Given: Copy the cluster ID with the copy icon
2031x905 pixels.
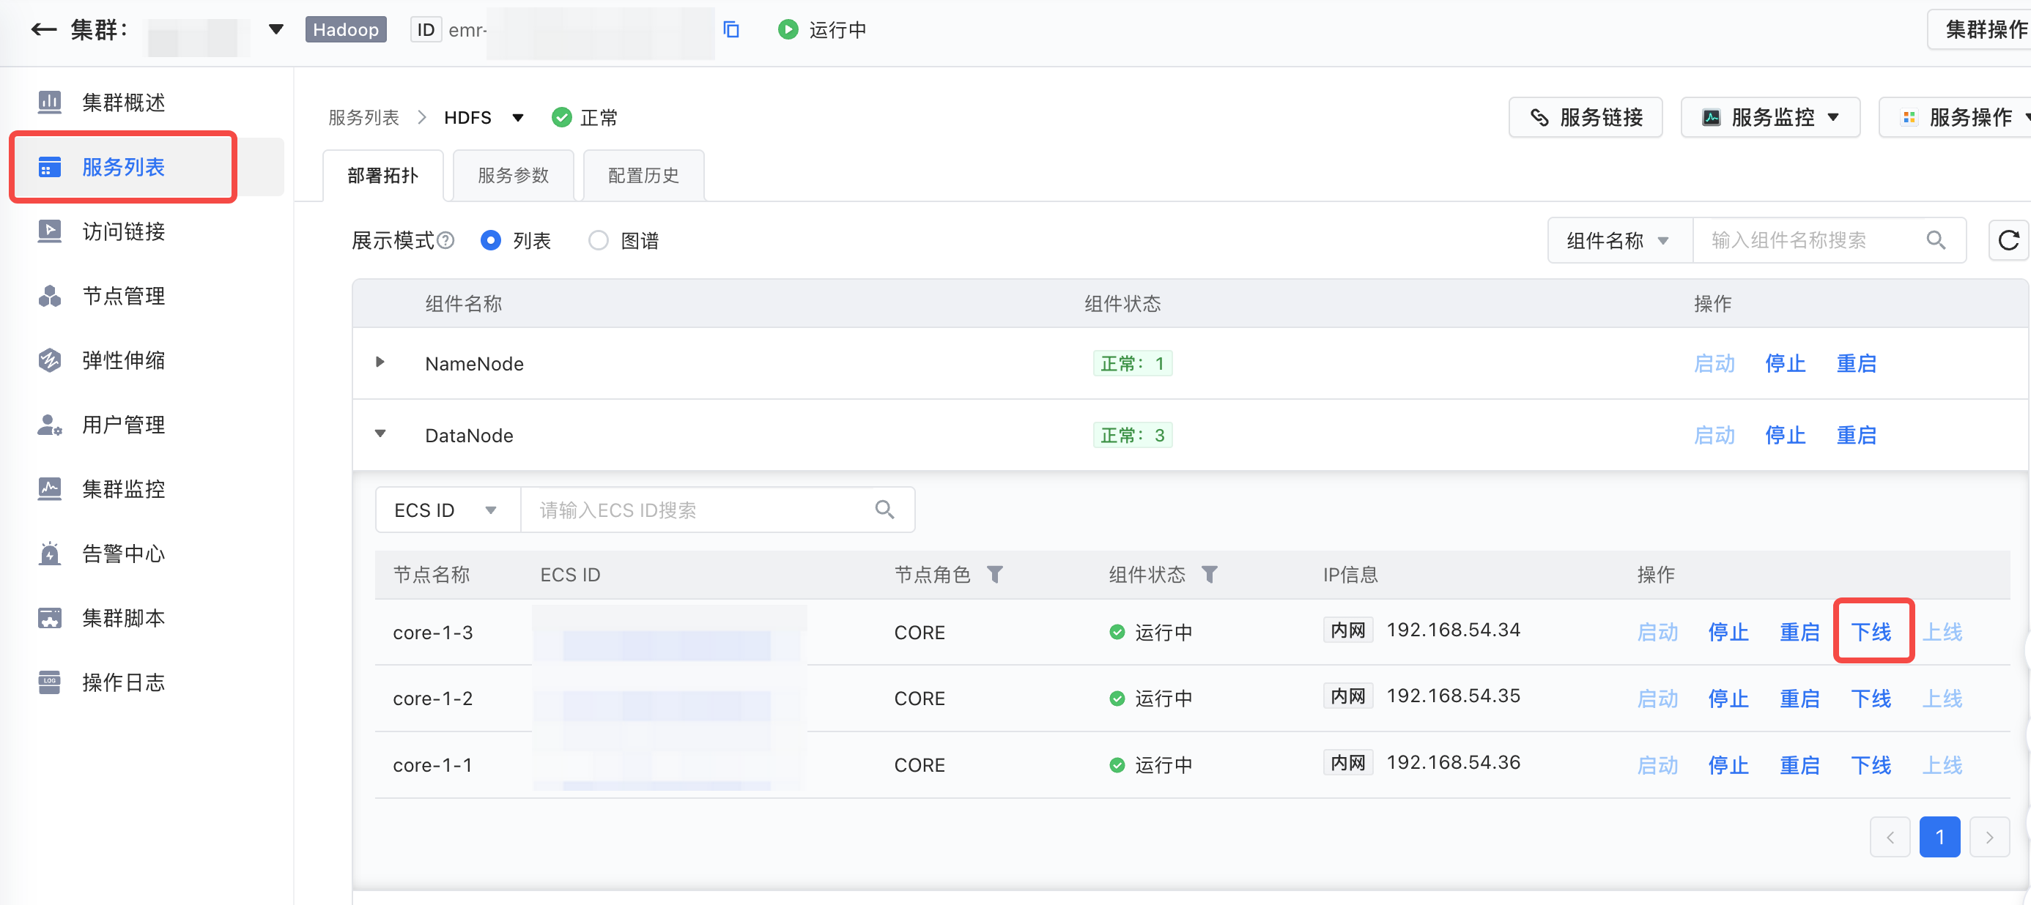Looking at the screenshot, I should (731, 30).
